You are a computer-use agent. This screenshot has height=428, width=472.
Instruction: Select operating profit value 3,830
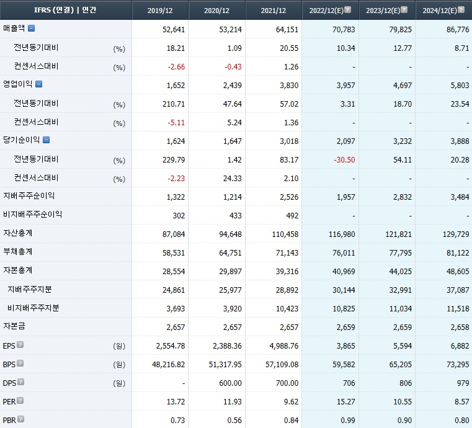pos(289,86)
